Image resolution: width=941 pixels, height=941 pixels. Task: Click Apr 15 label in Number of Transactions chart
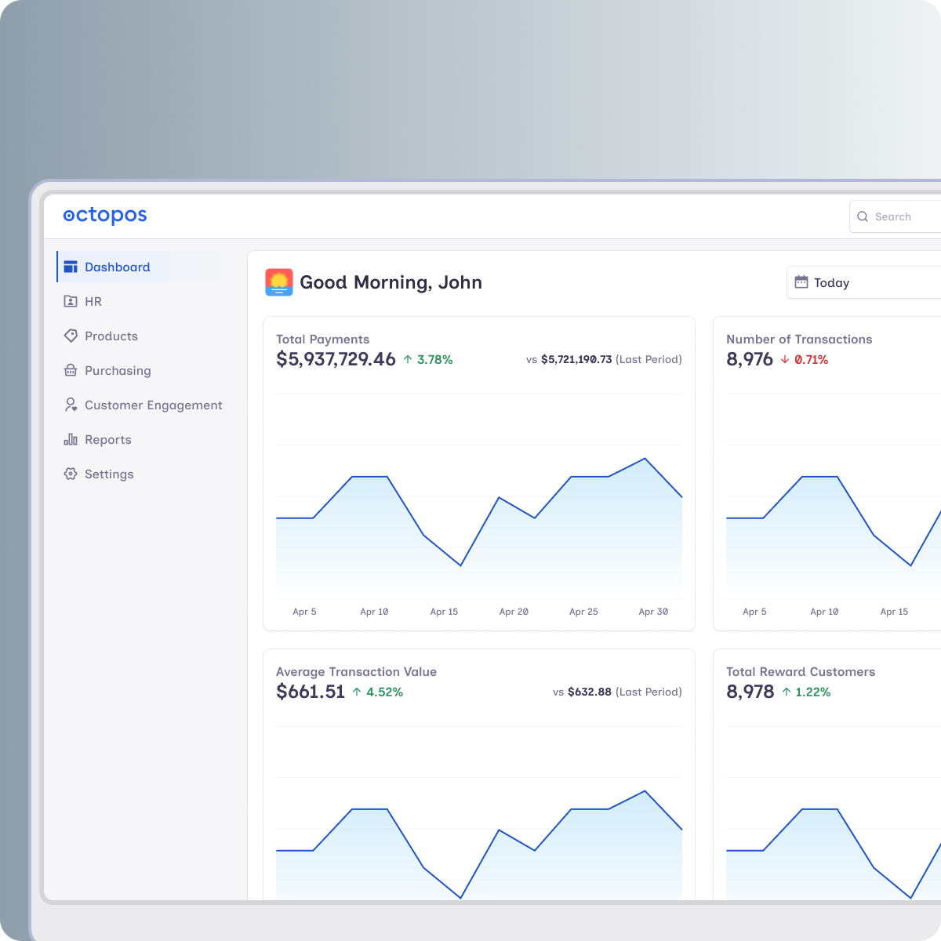894,612
